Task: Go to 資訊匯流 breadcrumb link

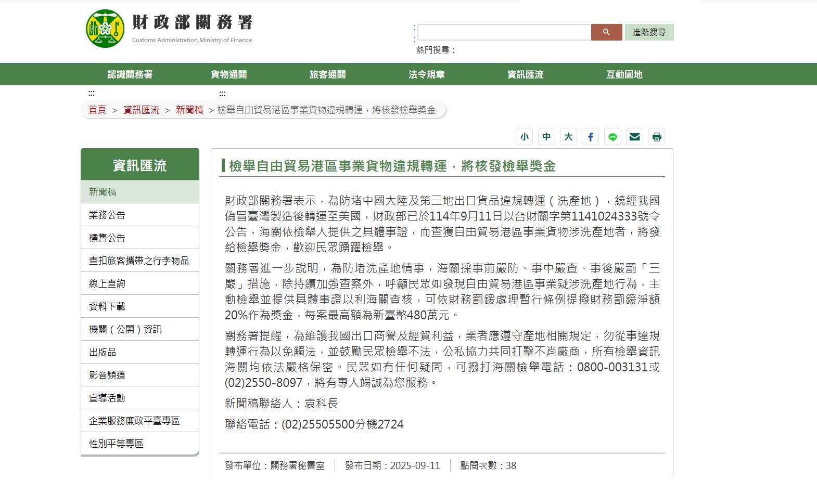Action: click(141, 110)
